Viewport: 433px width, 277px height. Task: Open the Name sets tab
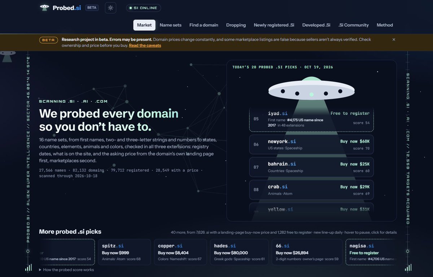tap(171, 25)
